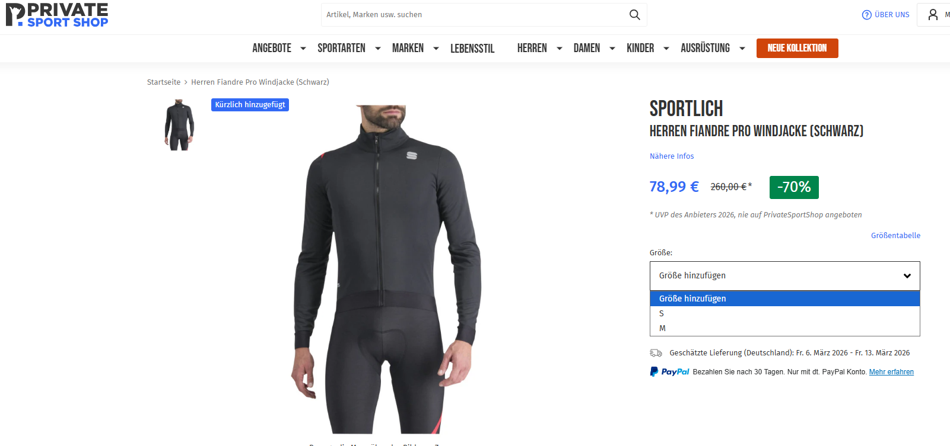Choose size S from the list
Image resolution: width=950 pixels, height=446 pixels.
[662, 313]
